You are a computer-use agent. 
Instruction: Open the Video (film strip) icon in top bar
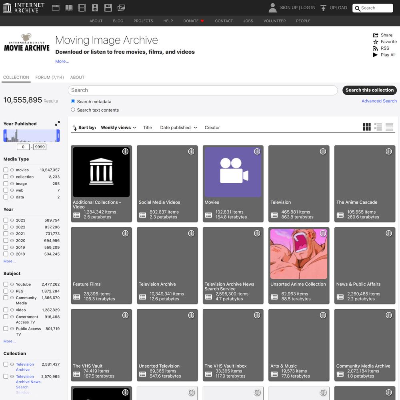[82, 8]
